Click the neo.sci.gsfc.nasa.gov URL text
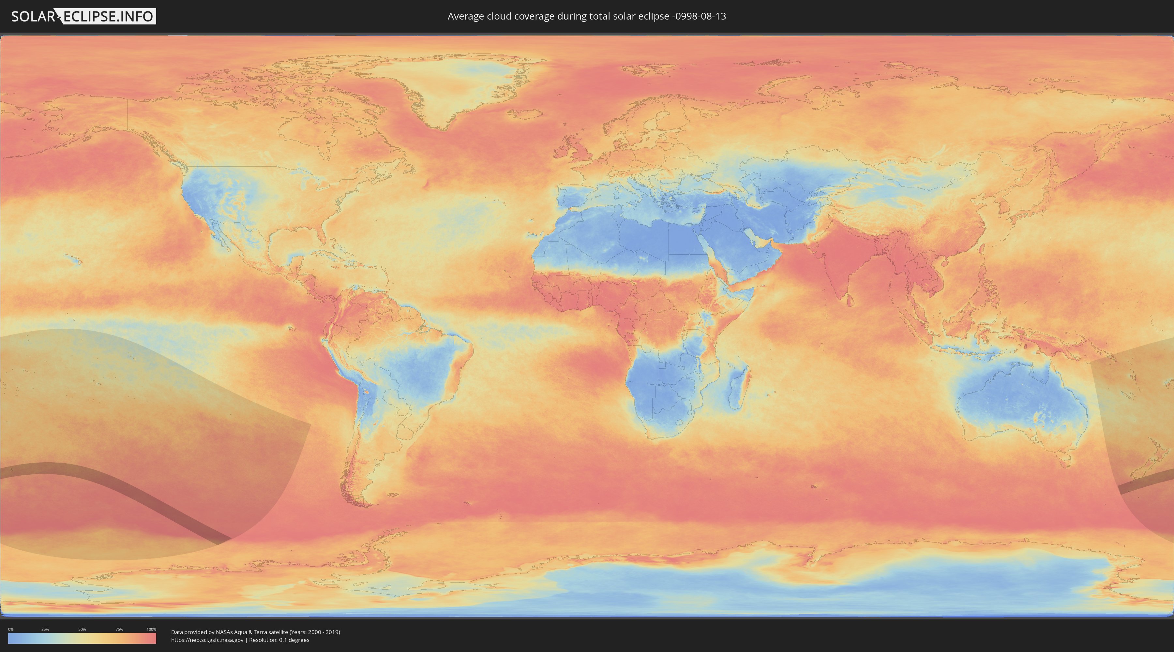Image resolution: width=1174 pixels, height=652 pixels. [x=207, y=640]
